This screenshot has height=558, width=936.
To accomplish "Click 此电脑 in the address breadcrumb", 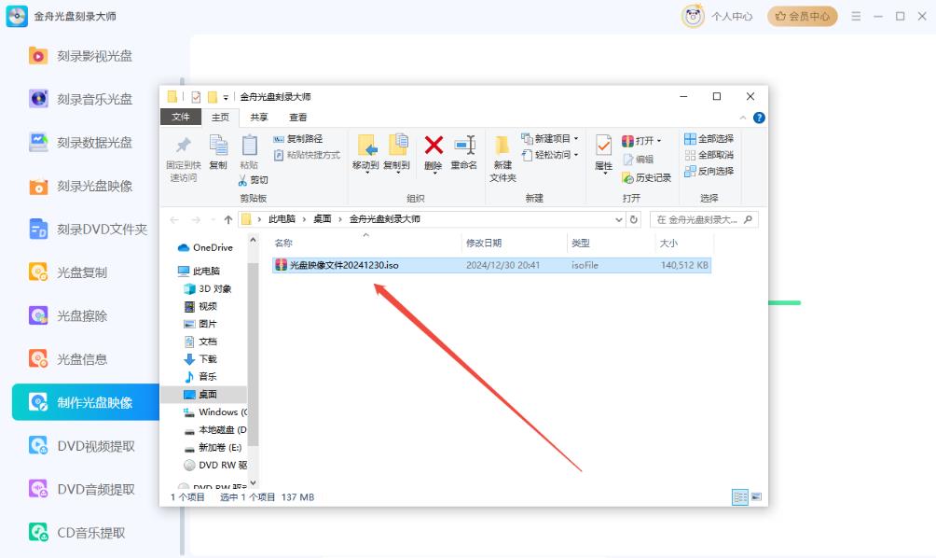I will point(282,219).
